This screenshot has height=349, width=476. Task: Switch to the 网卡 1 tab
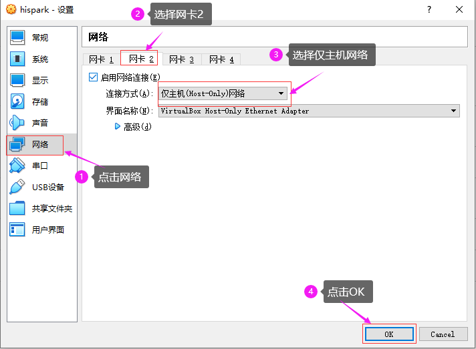[101, 59]
